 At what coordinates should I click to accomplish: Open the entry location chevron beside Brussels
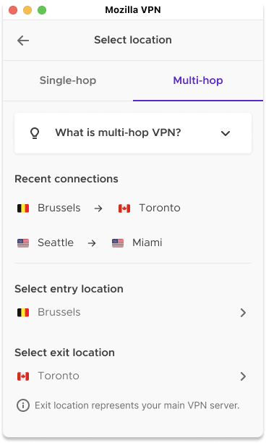click(x=243, y=313)
